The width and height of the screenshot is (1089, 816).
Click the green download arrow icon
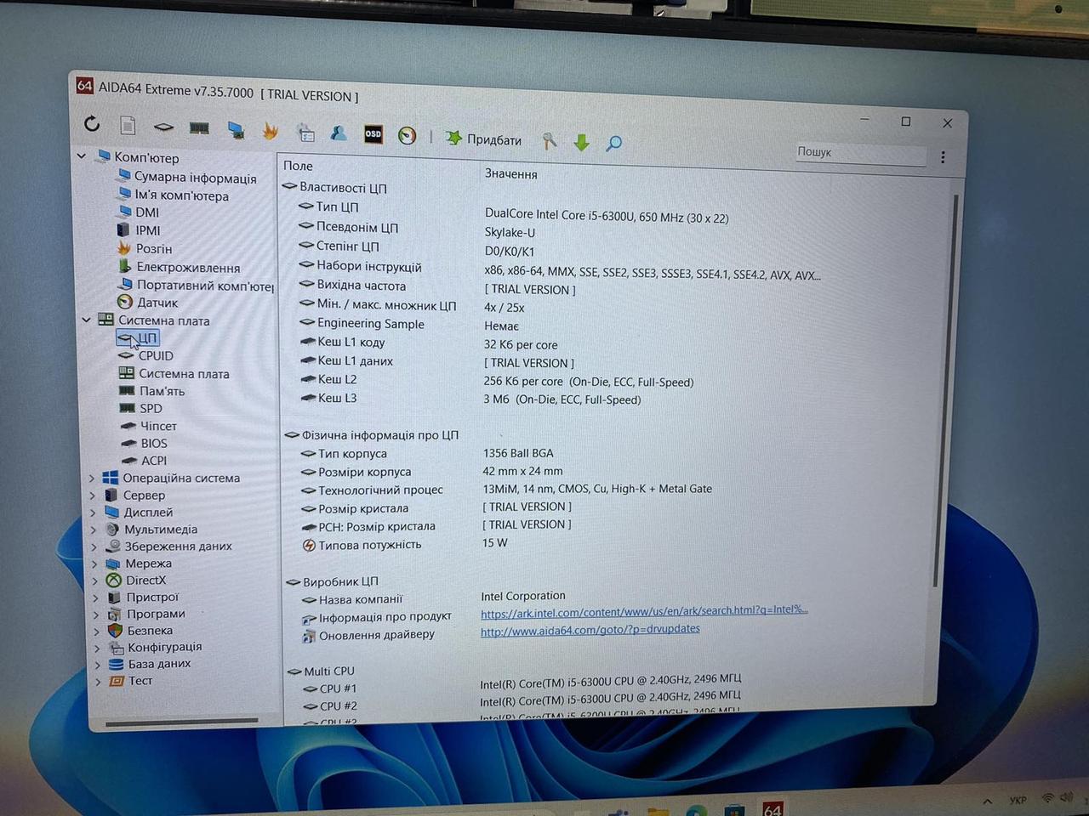point(582,142)
